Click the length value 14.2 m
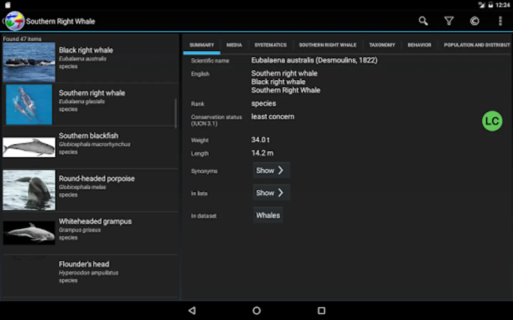The height and width of the screenshot is (320, 513). pyautogui.click(x=262, y=153)
